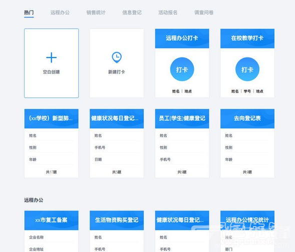Switch to the 远程办公 tab
This screenshot has width=295, height=252.
tap(60, 12)
